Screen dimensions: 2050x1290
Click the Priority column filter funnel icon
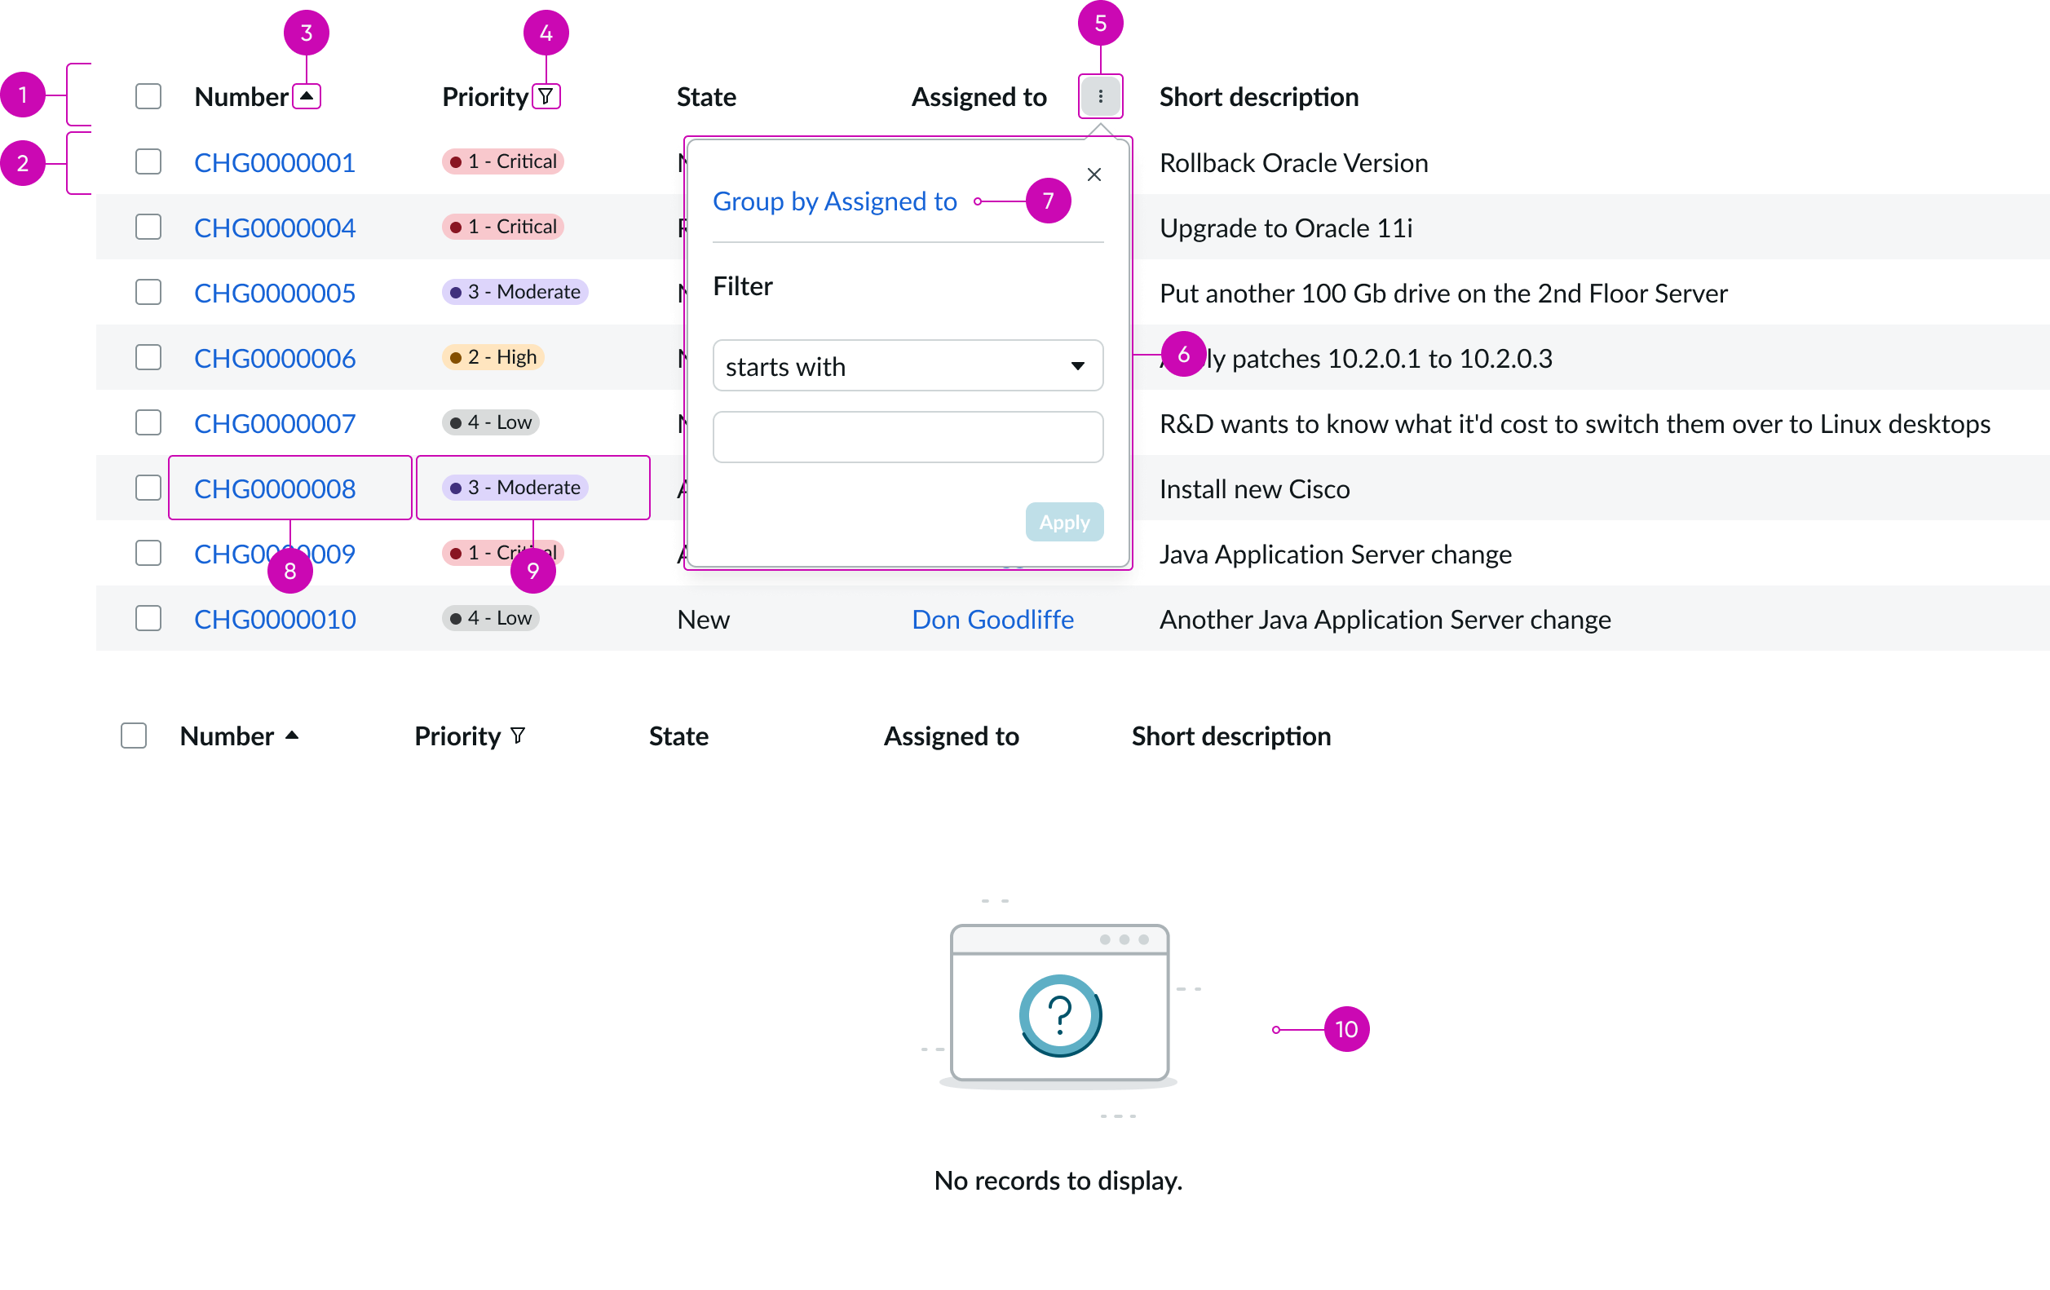(x=546, y=96)
